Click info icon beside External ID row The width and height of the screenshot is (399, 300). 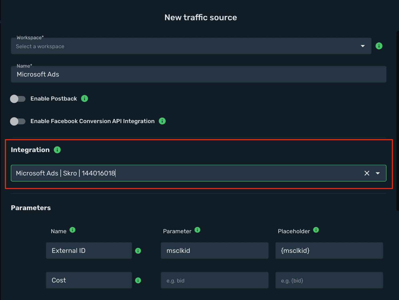138,251
